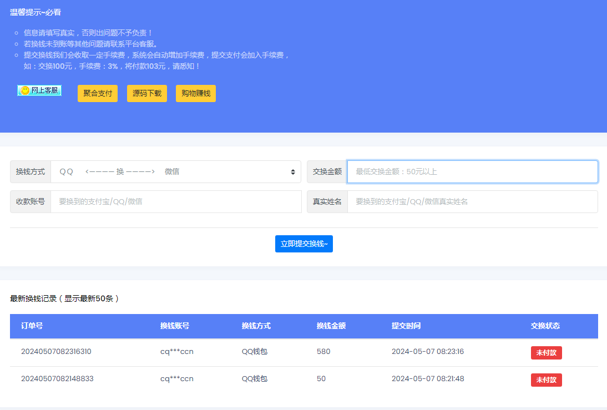Click the 提交时间 column header
Viewport: 607px width, 410px height.
click(x=406, y=326)
